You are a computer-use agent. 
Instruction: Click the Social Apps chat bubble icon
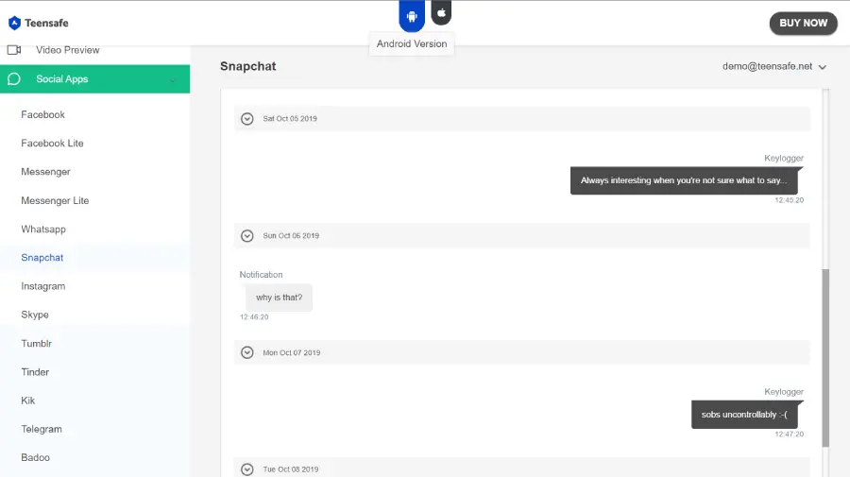point(14,79)
